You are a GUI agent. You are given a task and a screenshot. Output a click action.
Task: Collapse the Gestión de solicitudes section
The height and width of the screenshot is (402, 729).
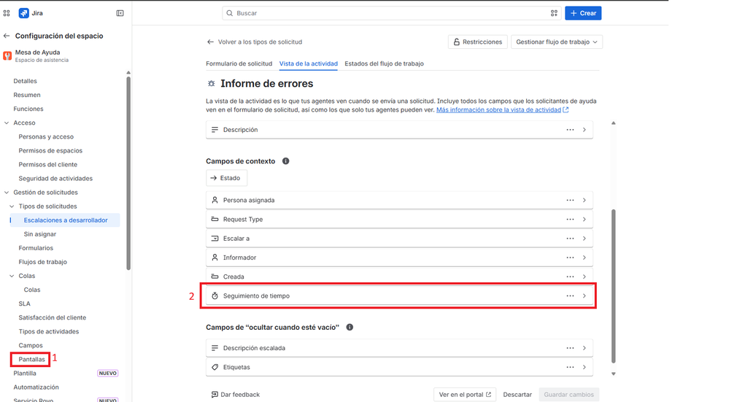(x=7, y=193)
